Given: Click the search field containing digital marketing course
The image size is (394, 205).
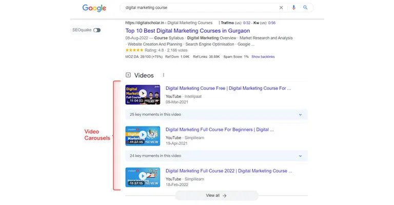Looking at the screenshot, I should click(x=216, y=8).
